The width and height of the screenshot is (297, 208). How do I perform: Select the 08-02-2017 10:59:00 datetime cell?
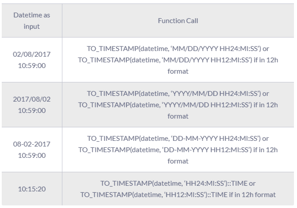point(32,150)
